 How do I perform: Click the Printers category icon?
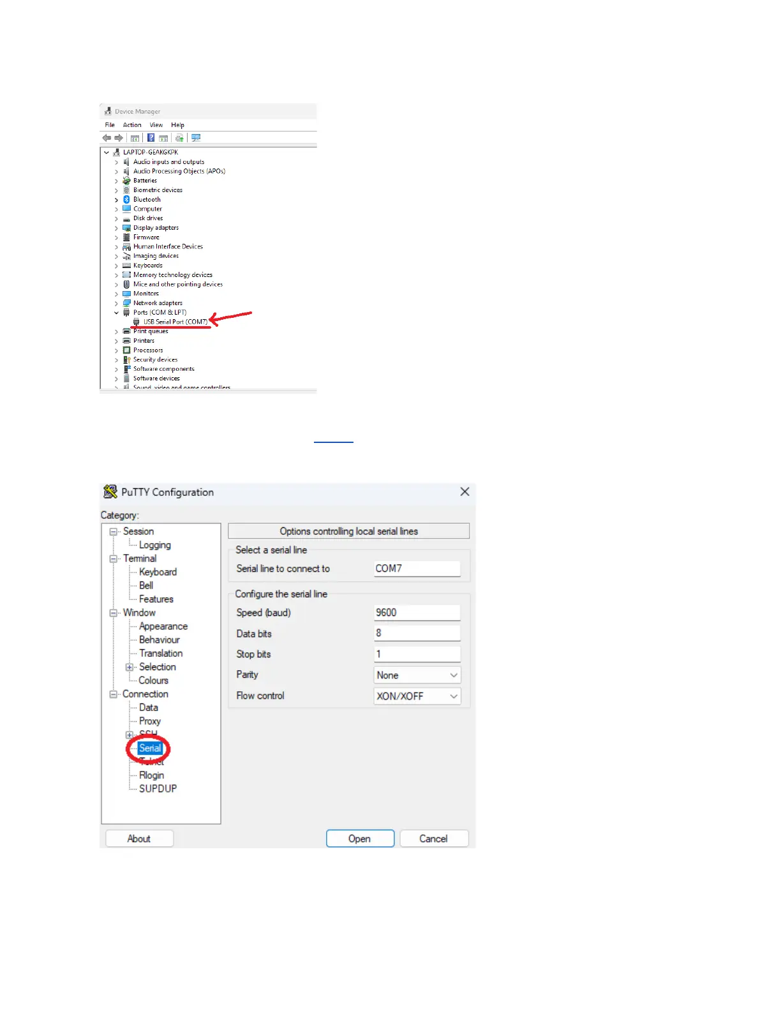pos(126,341)
